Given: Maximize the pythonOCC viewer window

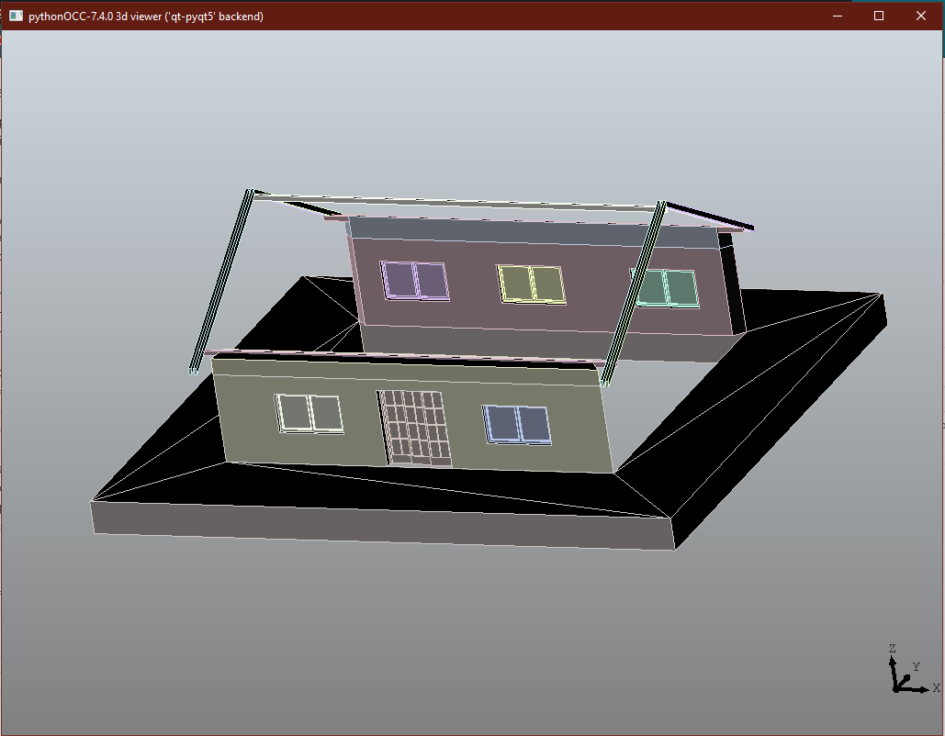Looking at the screenshot, I should click(x=878, y=16).
